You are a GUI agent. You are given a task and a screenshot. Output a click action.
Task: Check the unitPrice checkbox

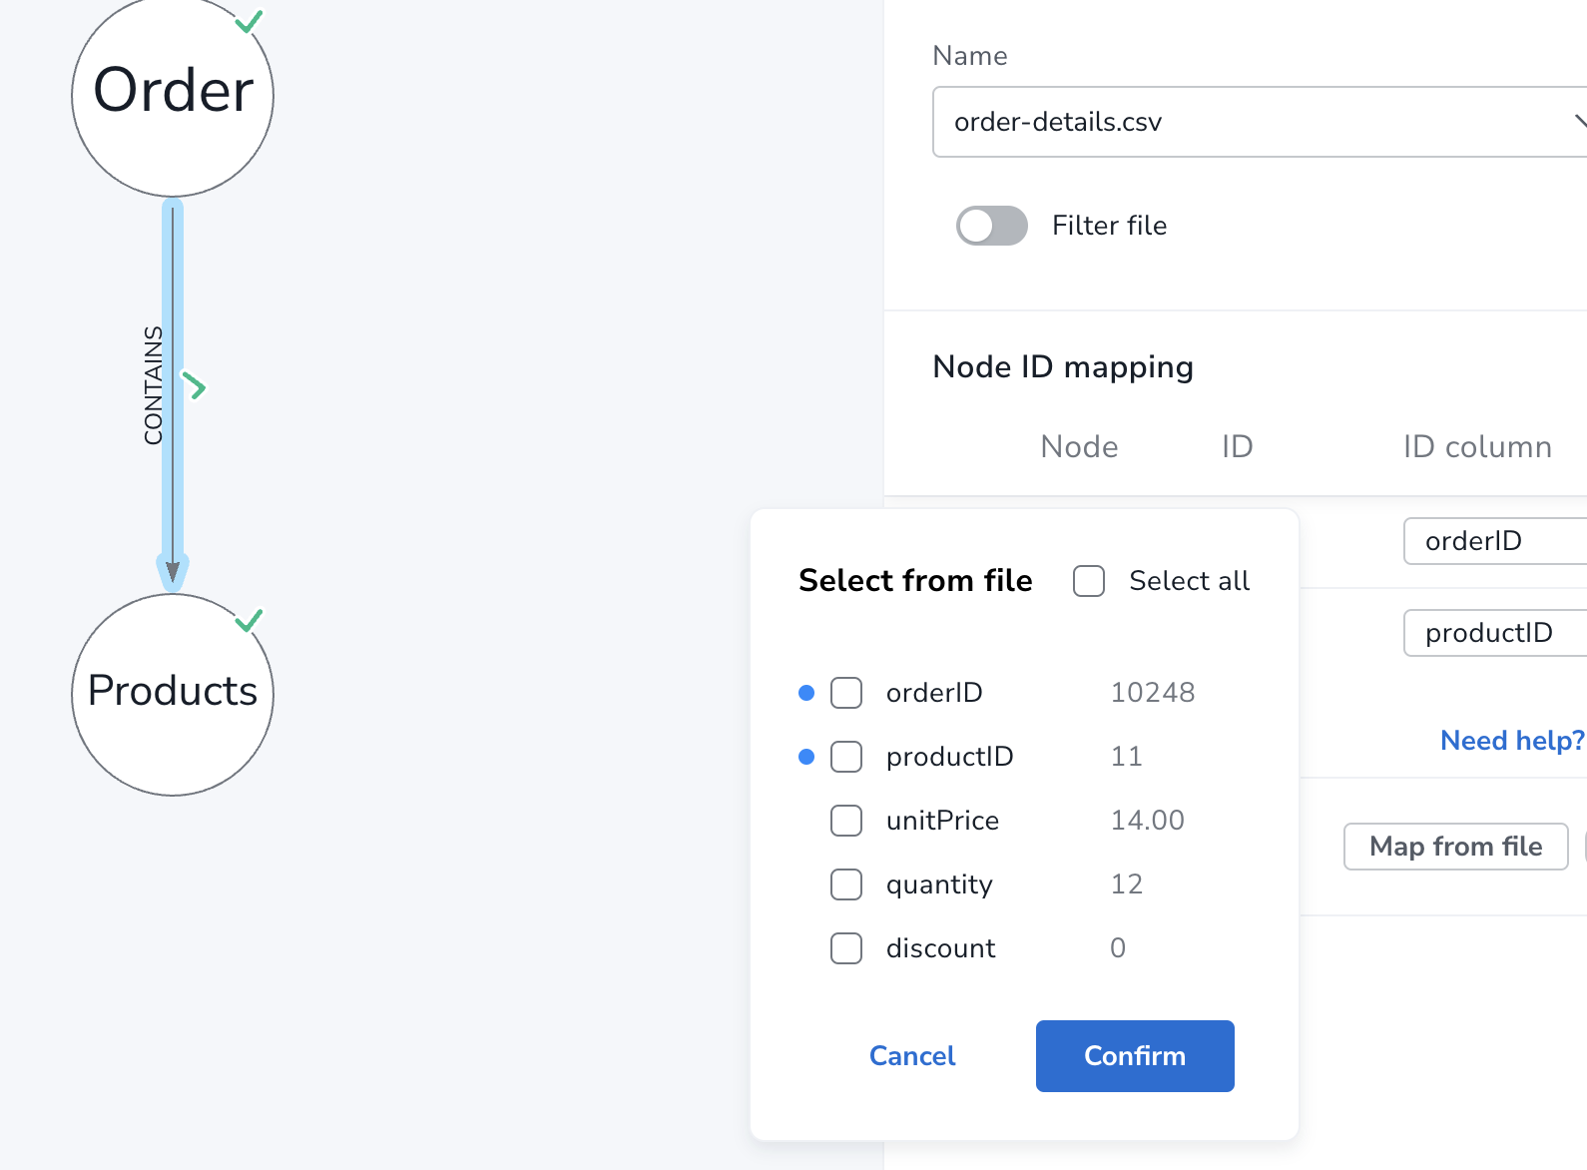pos(846,821)
